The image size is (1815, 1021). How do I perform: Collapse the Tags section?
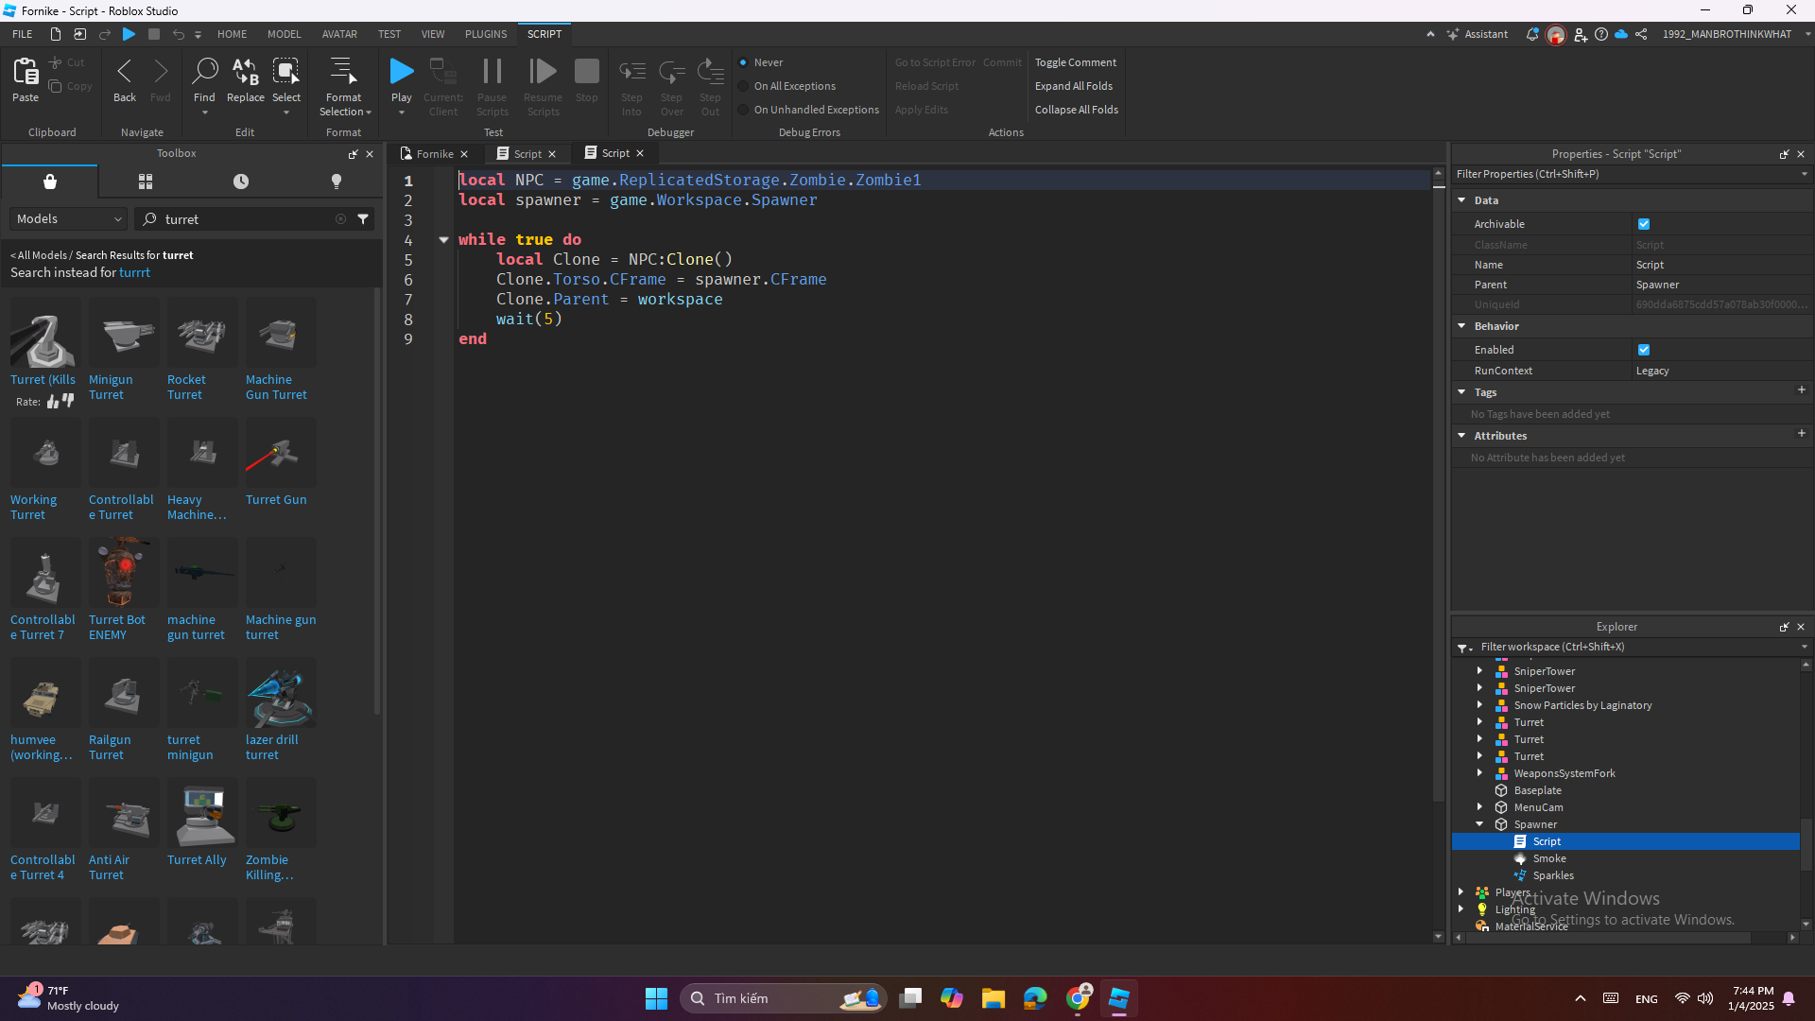(x=1461, y=392)
